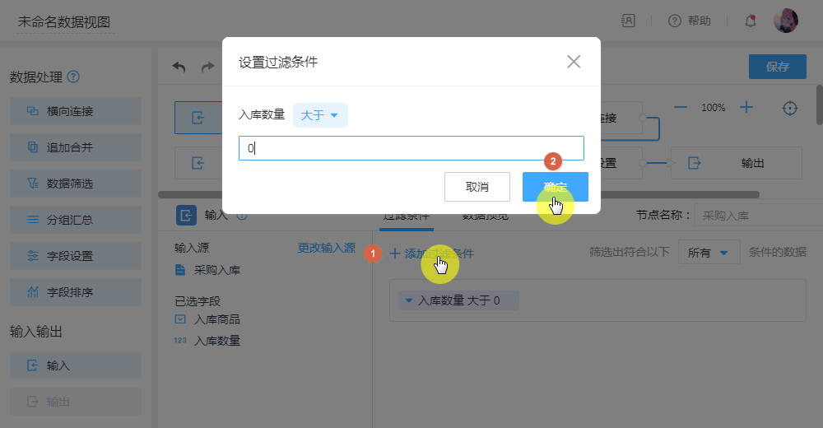Click the 输出 node on canvas
Viewport: 823px width, 428px height.
[736, 163]
